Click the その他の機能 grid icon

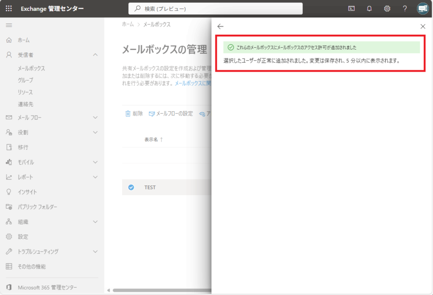click(x=9, y=266)
